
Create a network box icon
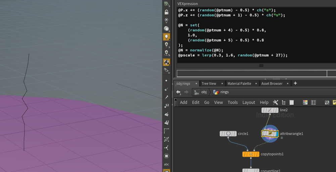(x=327, y=103)
